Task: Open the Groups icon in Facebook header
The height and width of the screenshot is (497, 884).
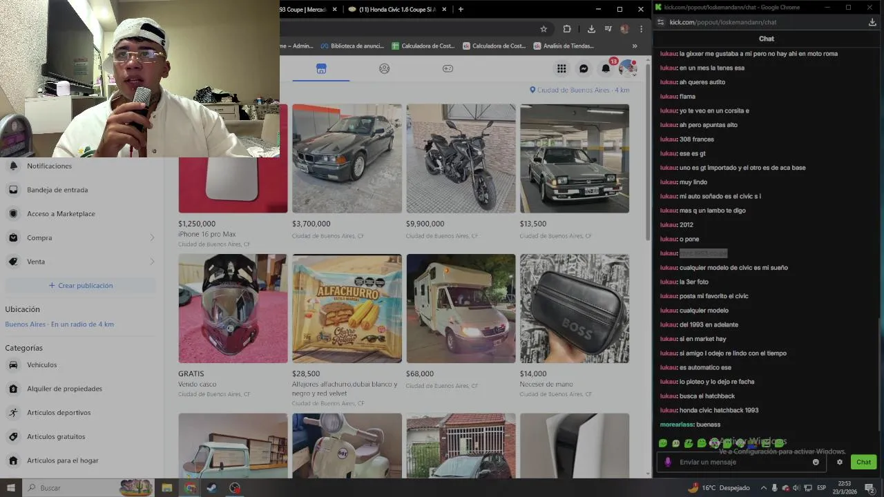Action: [385, 68]
